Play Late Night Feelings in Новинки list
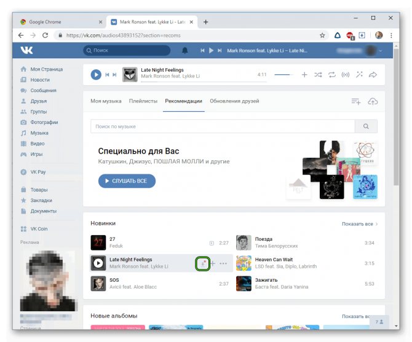 click(x=98, y=263)
